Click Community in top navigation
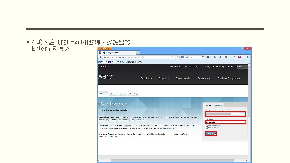 click(219, 66)
